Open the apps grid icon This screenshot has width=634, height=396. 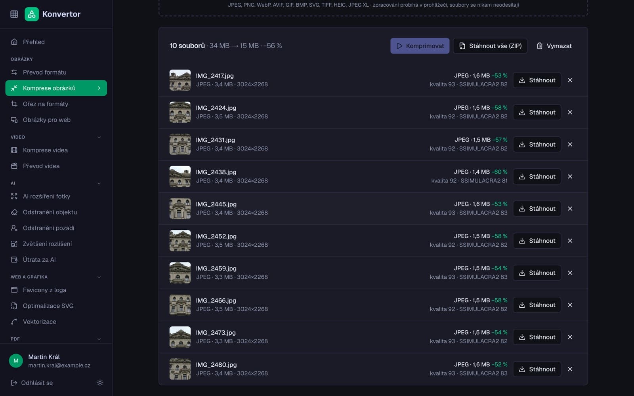click(x=14, y=14)
